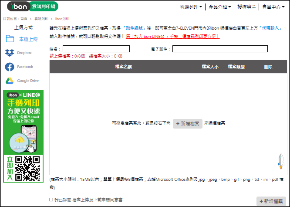
Task: Choose the Dropbox upload icon
Action: point(10,53)
